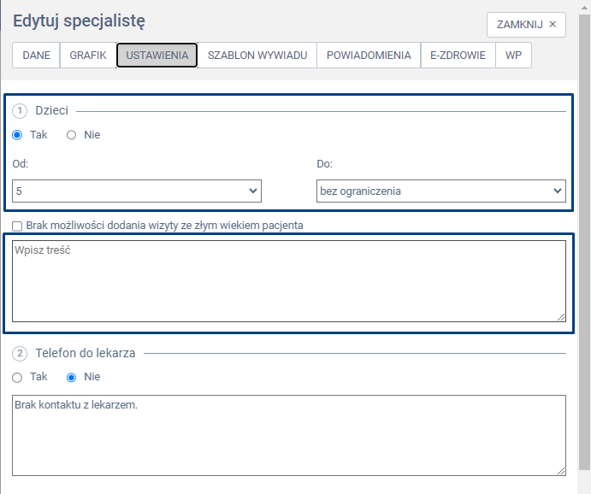This screenshot has width=591, height=494.
Task: Switch to the GRAFIK tab
Action: click(88, 56)
